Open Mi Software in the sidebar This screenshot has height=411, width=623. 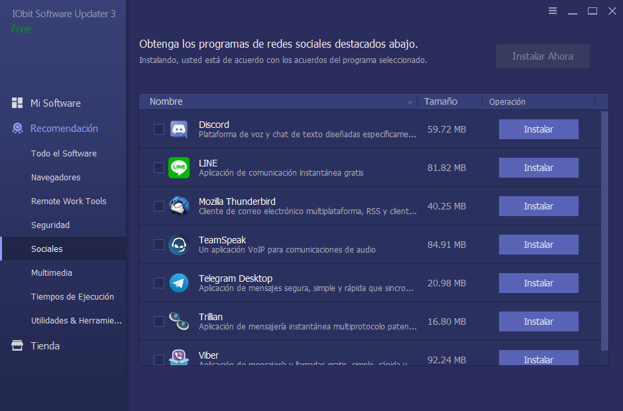click(x=55, y=103)
